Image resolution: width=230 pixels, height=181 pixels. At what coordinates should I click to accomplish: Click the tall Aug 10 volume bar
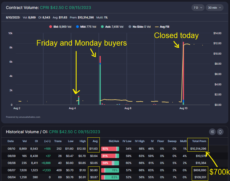[183, 73]
